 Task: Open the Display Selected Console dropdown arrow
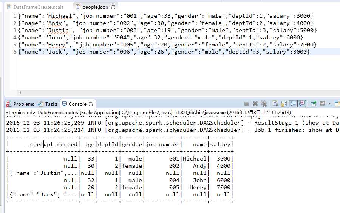click(329, 103)
